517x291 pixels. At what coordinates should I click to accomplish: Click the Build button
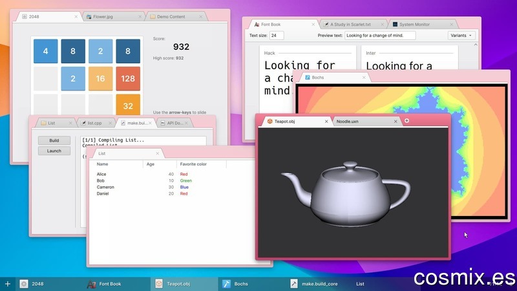[x=54, y=140]
